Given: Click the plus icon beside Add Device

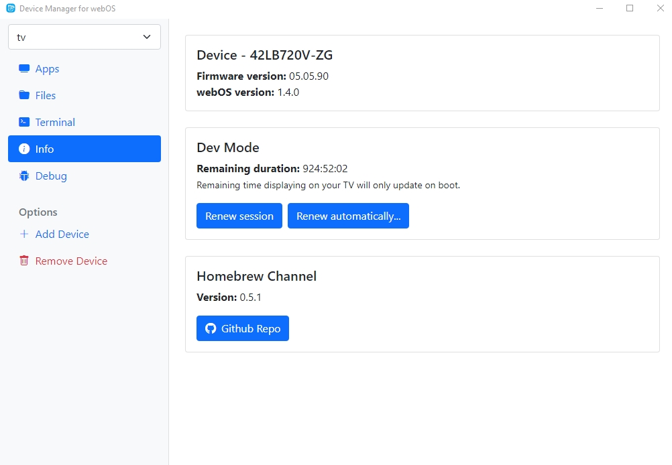Looking at the screenshot, I should 24,234.
